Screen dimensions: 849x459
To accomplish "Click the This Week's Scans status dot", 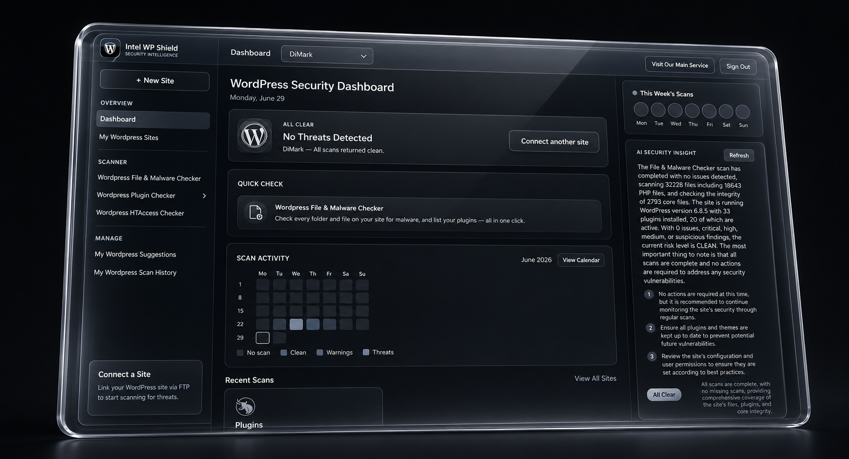I will [x=635, y=93].
